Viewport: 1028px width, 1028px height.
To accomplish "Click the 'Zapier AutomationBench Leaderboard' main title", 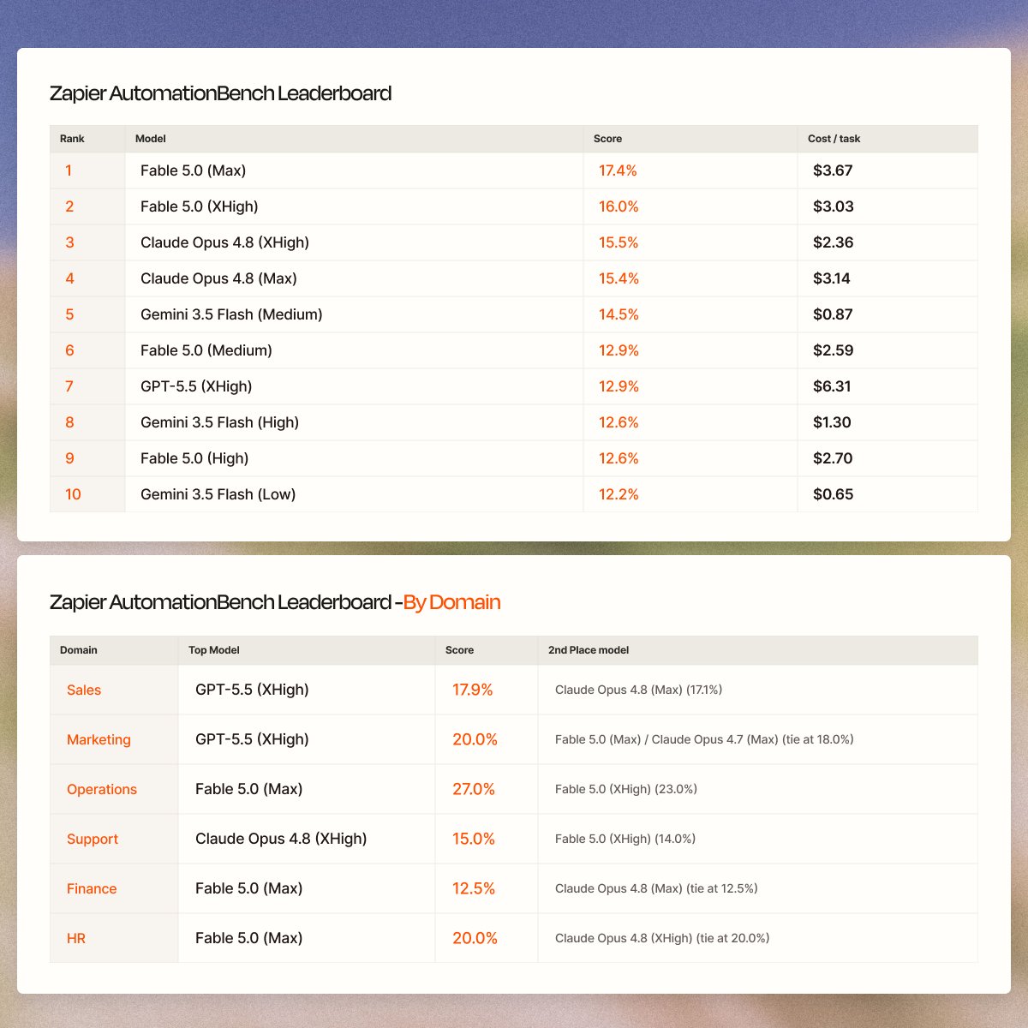I will (220, 93).
